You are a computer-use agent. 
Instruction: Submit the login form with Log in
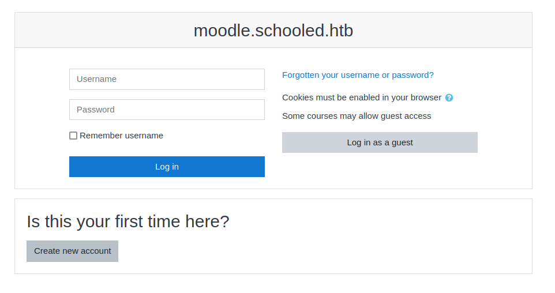(x=167, y=167)
